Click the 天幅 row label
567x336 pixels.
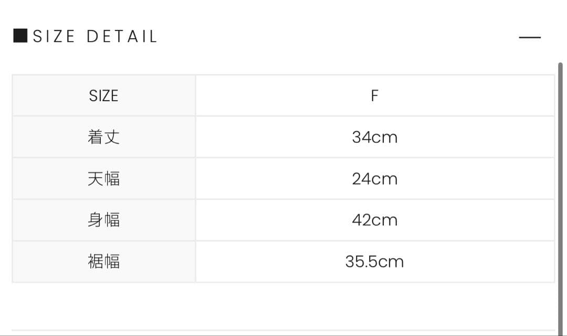(103, 179)
